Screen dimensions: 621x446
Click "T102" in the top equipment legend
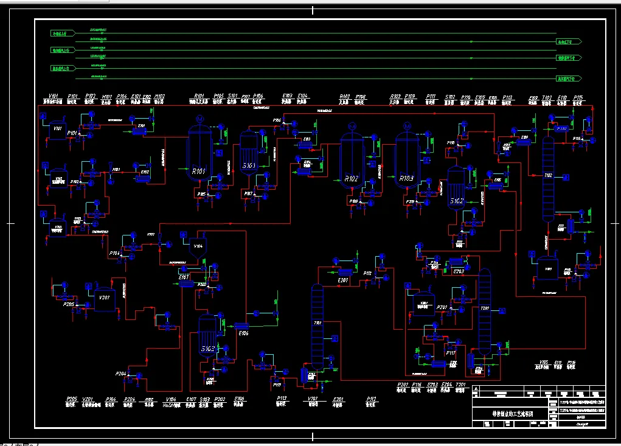point(547,97)
